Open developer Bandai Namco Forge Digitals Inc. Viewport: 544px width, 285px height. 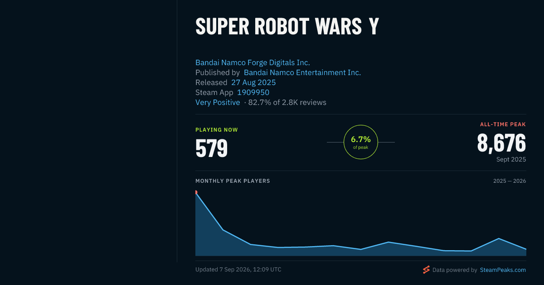pos(253,63)
